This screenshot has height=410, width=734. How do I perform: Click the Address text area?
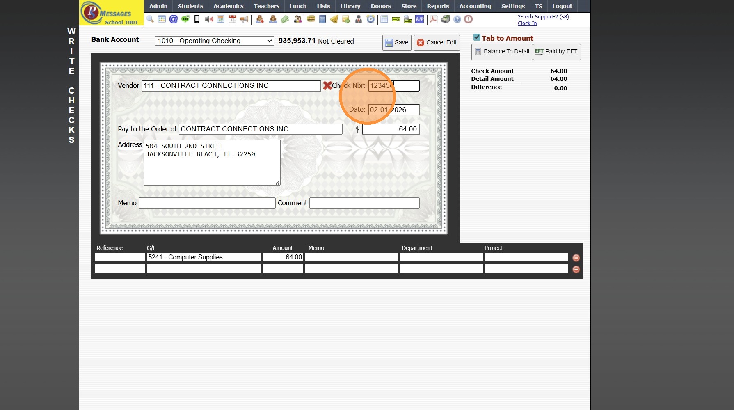(212, 163)
